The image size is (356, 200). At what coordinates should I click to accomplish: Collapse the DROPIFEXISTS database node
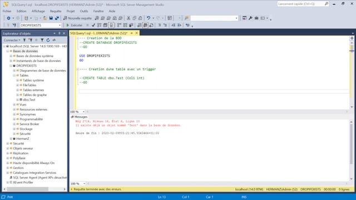(x=11, y=66)
